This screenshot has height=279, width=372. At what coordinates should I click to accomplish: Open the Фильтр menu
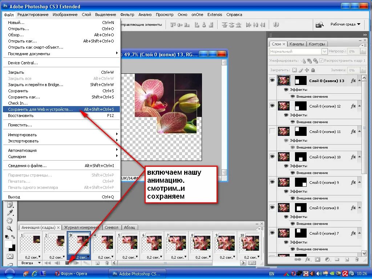(127, 15)
